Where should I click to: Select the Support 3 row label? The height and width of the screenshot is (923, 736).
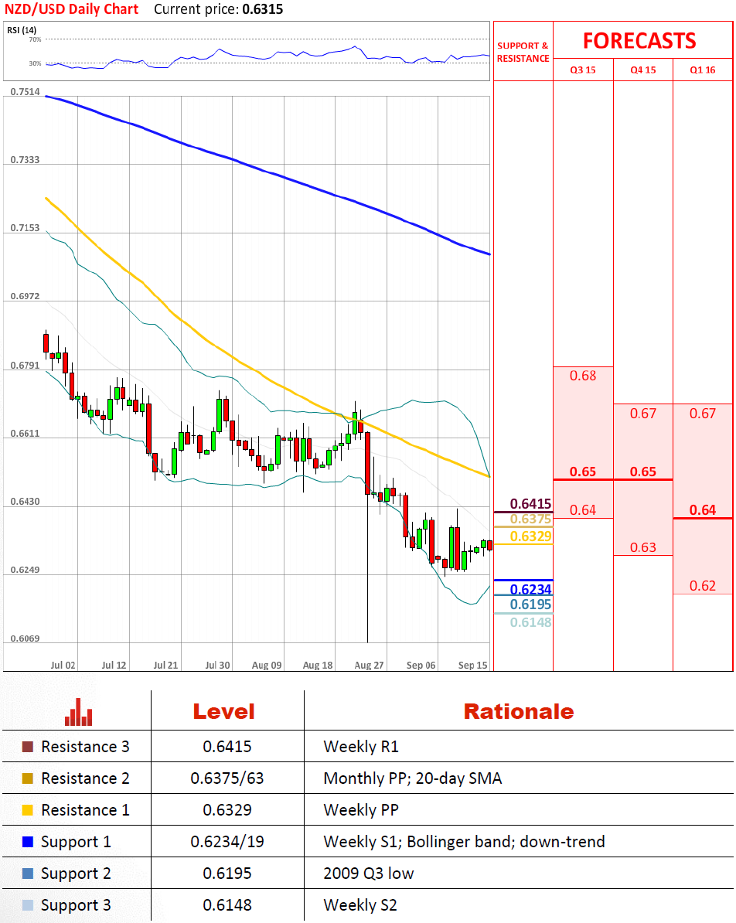76,906
